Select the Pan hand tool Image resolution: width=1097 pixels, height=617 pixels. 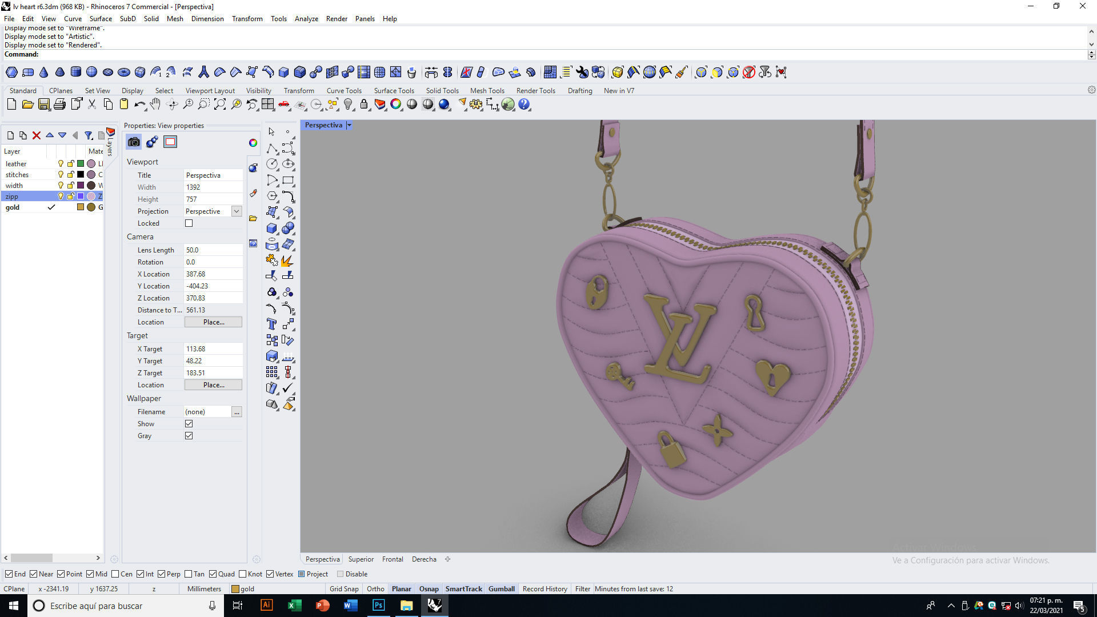(x=155, y=105)
